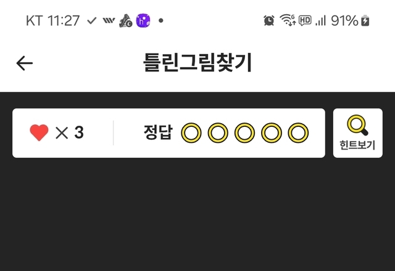Tap the fifth yellow answer circle
395x271 pixels.
point(298,133)
